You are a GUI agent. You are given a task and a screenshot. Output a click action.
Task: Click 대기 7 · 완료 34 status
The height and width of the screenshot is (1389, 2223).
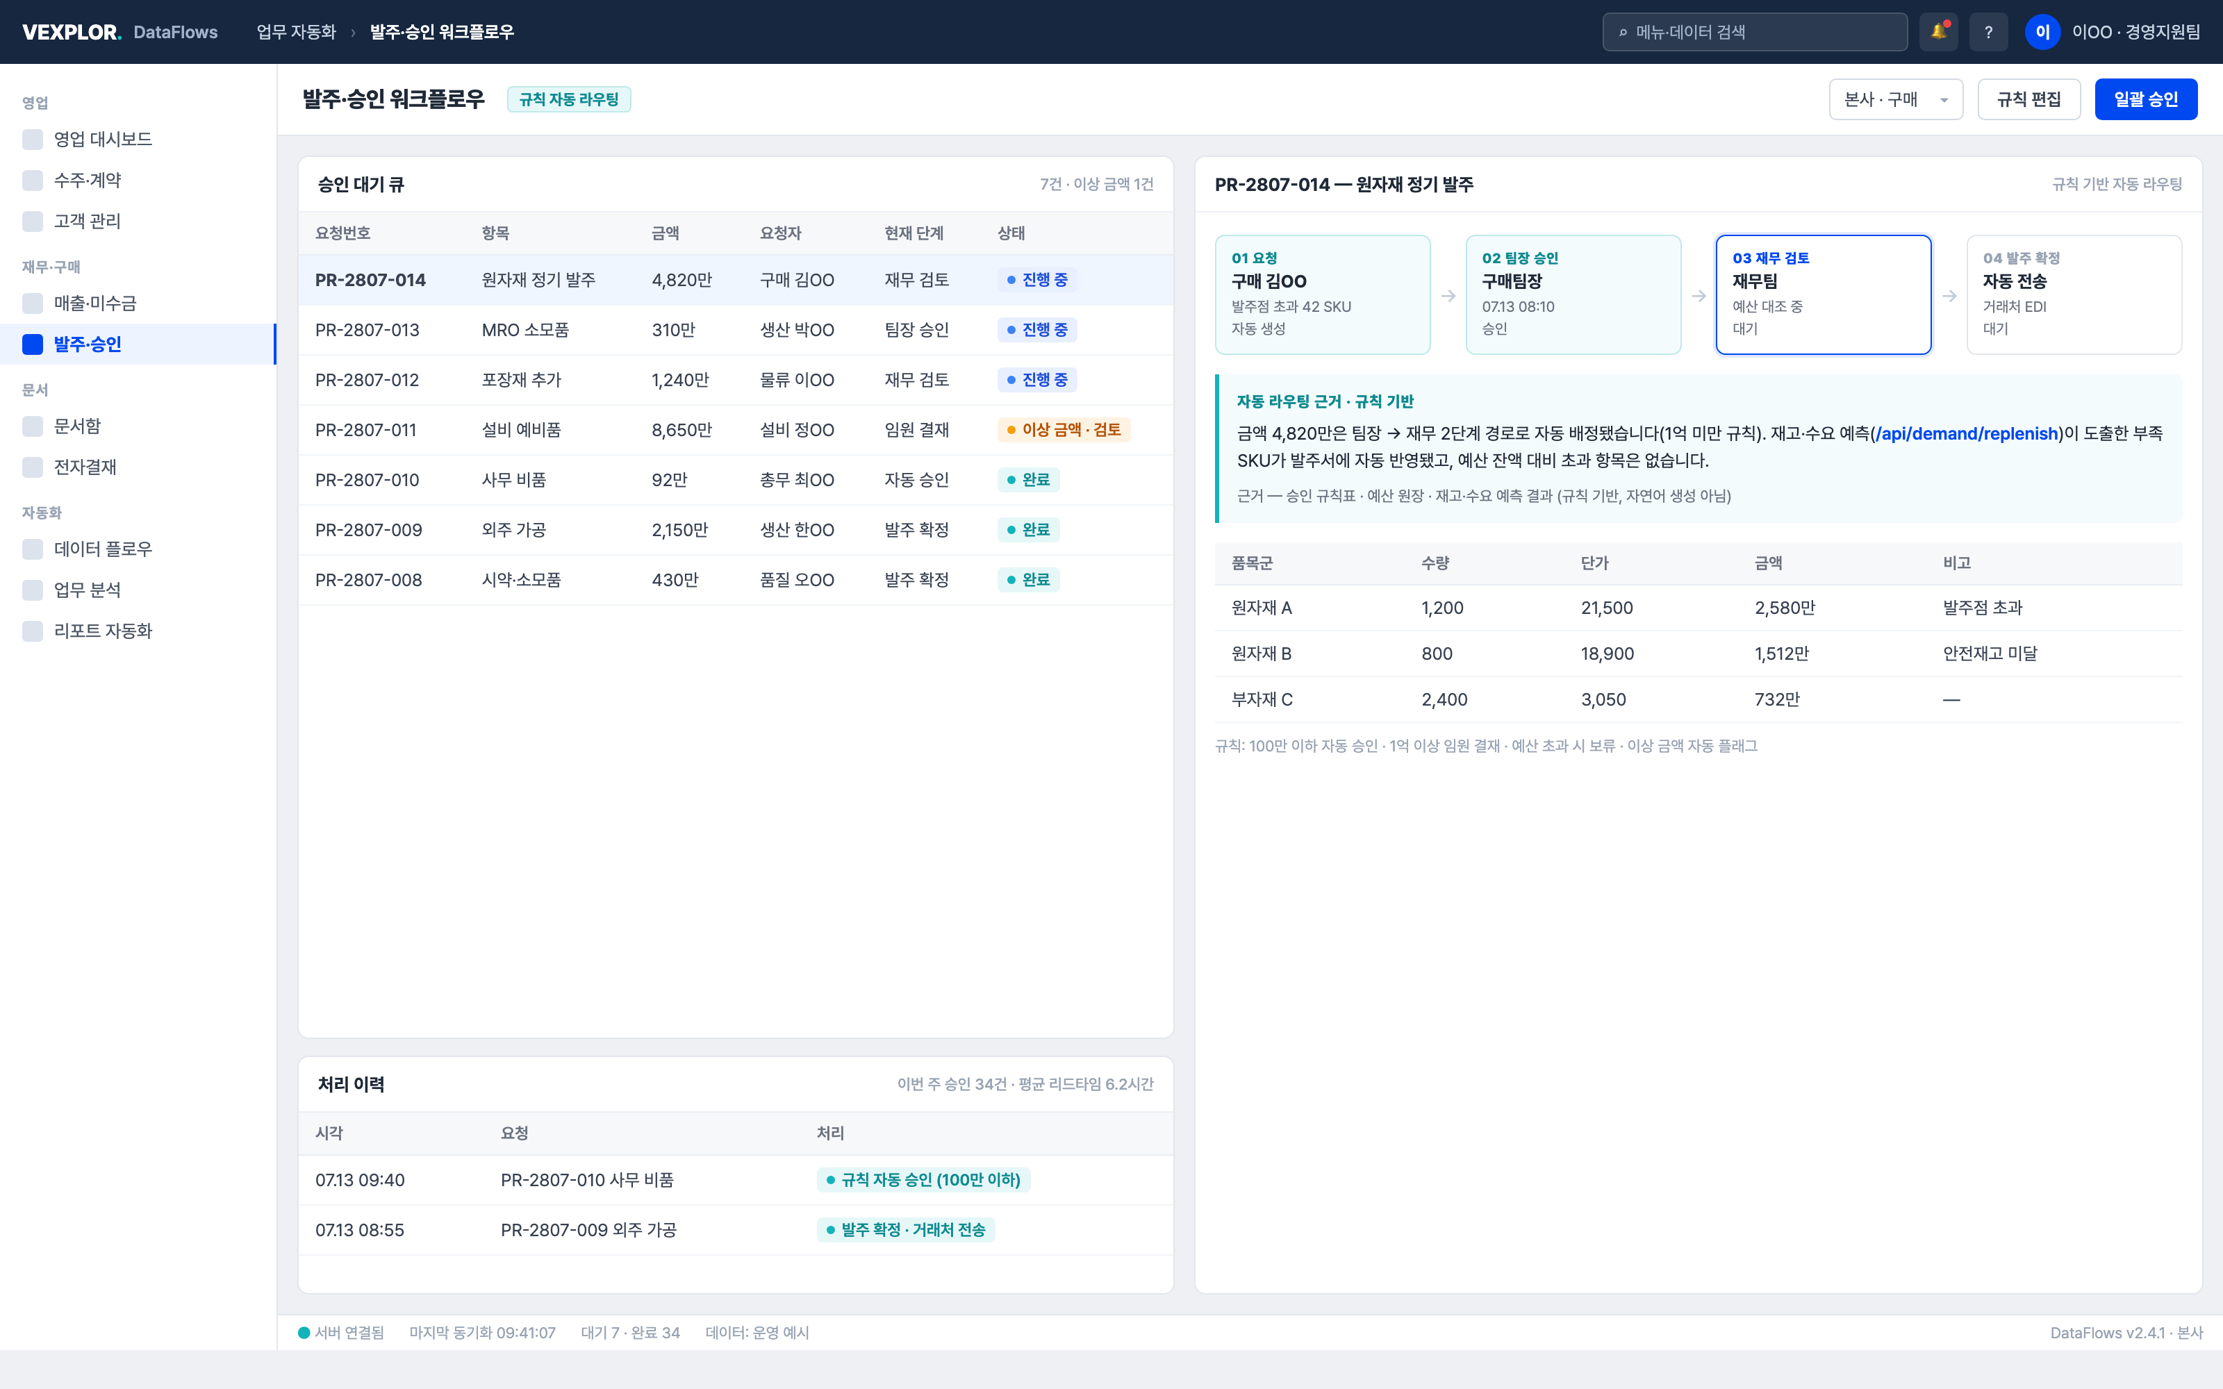pos(630,1333)
